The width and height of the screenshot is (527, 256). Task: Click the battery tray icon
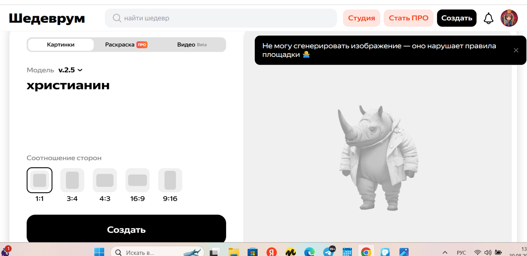tap(498, 252)
